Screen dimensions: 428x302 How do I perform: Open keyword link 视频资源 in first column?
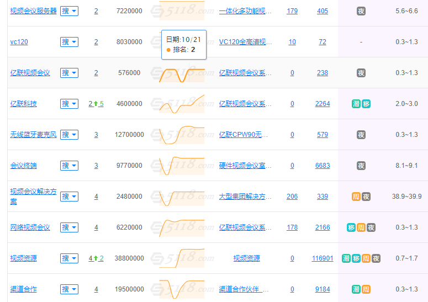(x=24, y=258)
